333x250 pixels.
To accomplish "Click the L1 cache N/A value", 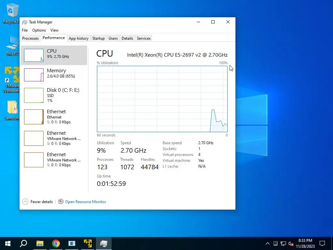I will pyautogui.click(x=202, y=166).
